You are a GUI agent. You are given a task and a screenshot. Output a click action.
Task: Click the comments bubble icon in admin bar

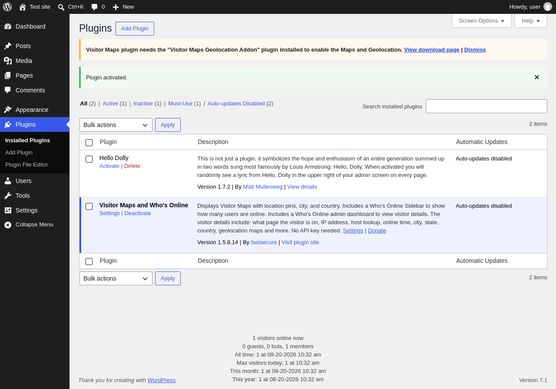(x=95, y=7)
